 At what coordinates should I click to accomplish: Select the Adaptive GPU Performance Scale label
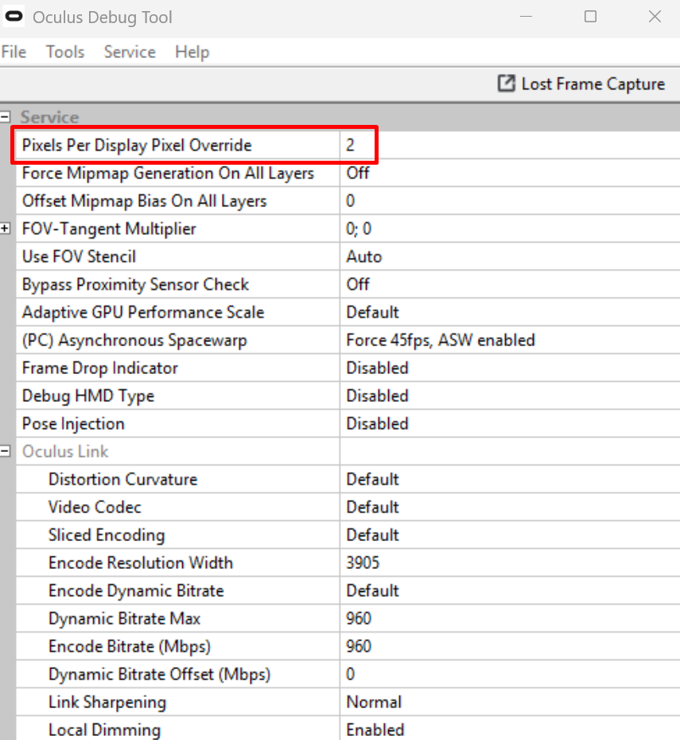click(x=143, y=312)
